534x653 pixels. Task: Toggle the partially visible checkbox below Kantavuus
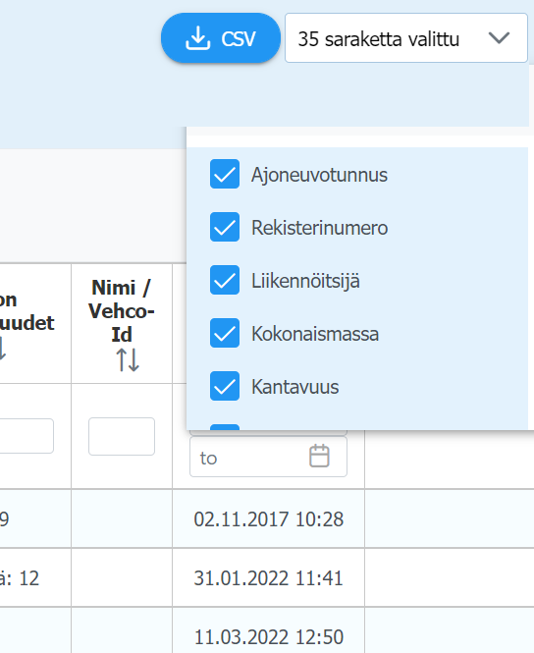click(x=225, y=427)
